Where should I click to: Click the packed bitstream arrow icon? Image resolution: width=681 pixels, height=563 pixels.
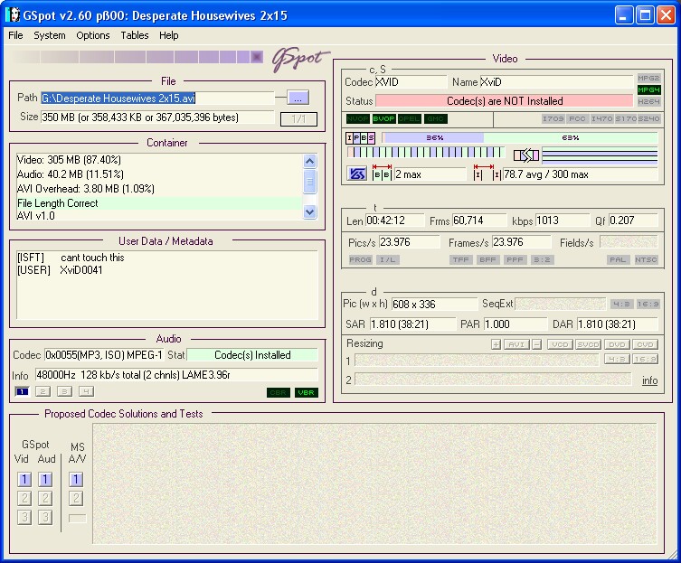tap(526, 155)
